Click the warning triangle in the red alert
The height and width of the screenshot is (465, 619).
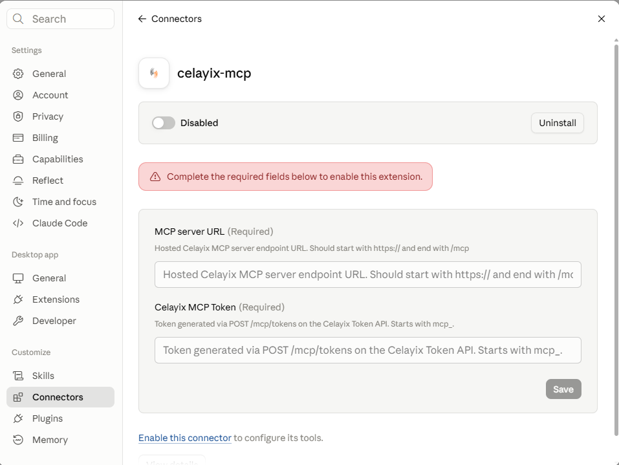(x=155, y=177)
